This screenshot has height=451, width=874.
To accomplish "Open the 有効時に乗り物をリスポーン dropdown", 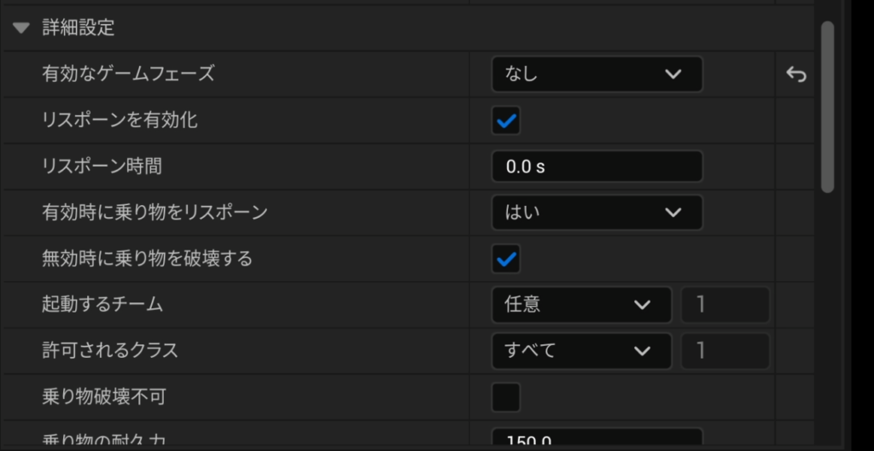I will coord(597,213).
